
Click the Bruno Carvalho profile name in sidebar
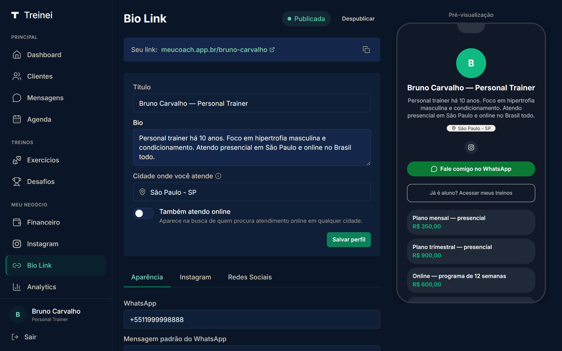pyautogui.click(x=56, y=311)
